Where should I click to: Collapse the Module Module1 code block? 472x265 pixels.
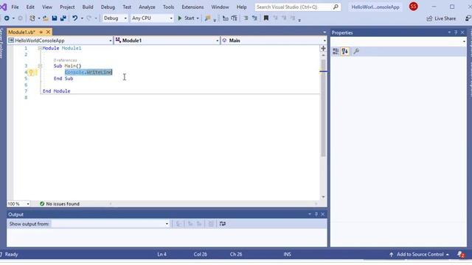point(40,49)
